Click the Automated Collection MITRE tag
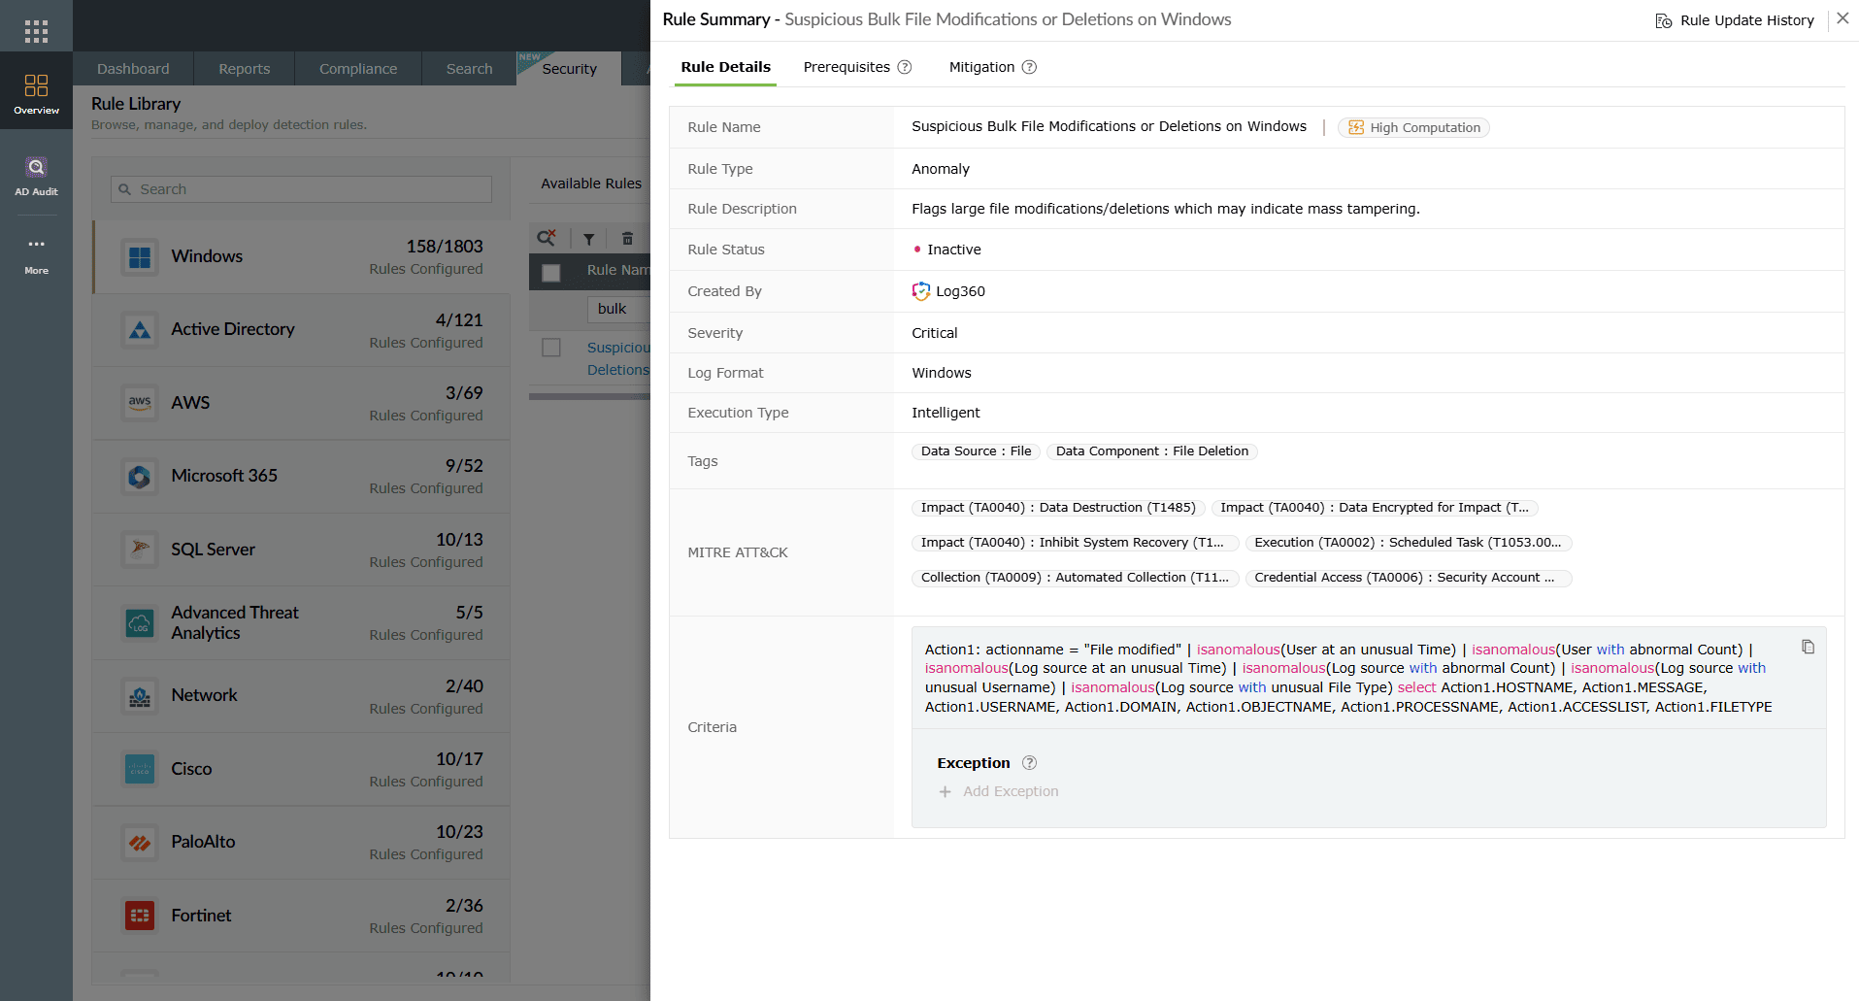Viewport: 1859px width, 1001px height. coord(1075,578)
